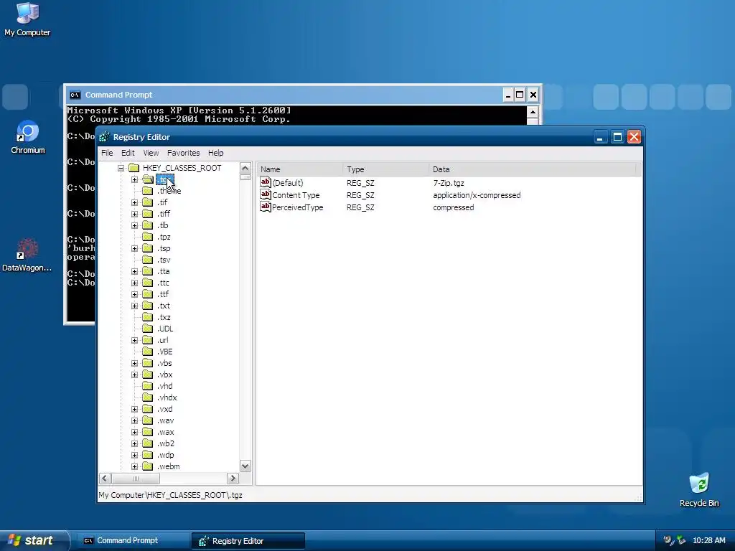The height and width of the screenshot is (551, 735).
Task: Expand the .url key node
Action: (134, 340)
